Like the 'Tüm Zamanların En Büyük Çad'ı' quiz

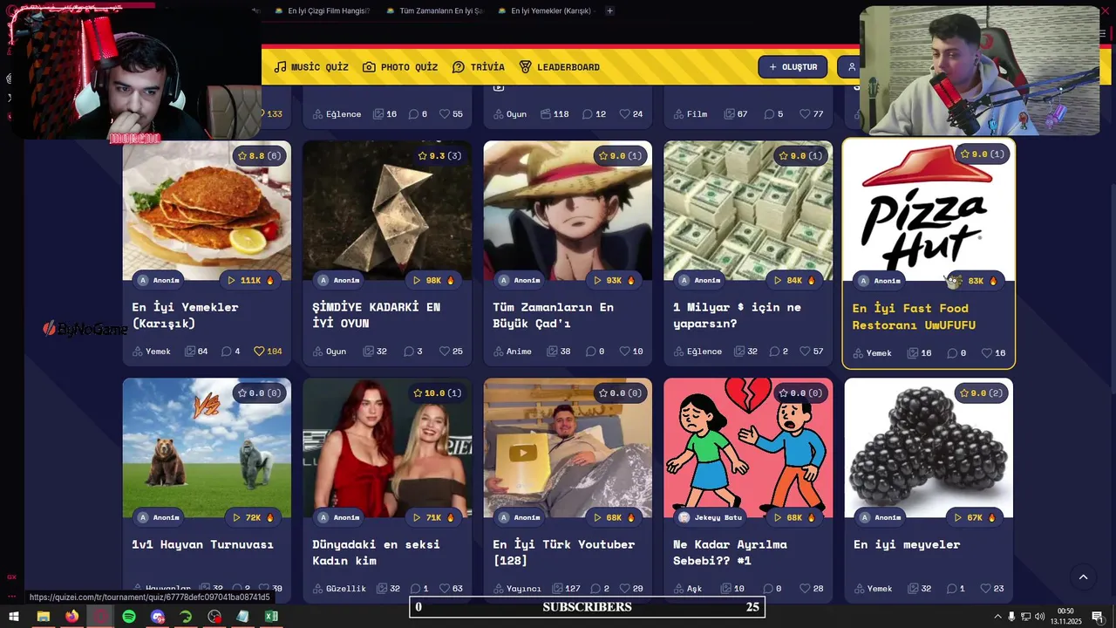pos(624,352)
